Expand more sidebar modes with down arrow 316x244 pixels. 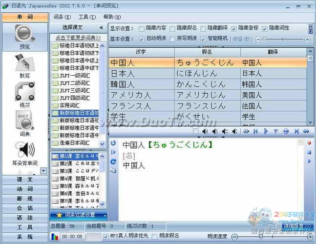(x=43, y=171)
